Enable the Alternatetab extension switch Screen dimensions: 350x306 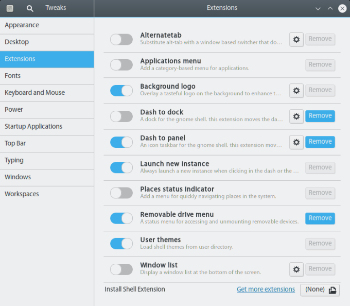click(x=121, y=40)
